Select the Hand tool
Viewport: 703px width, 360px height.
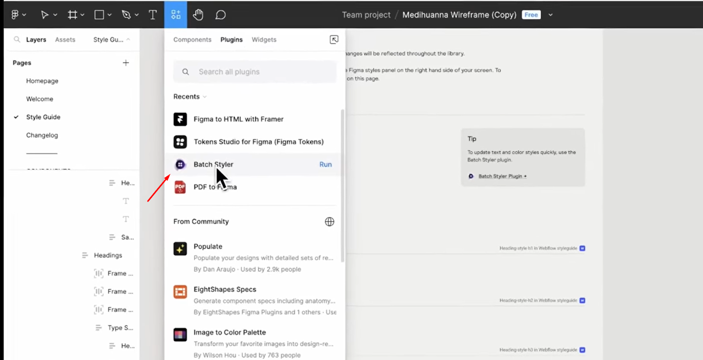click(198, 15)
